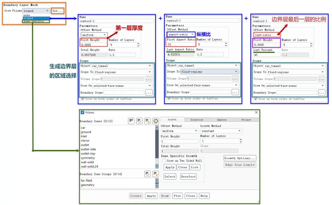This screenshot has height=205, width=332.
Task: Expand the Growth Method dropdown showing constant
Action: [221, 131]
